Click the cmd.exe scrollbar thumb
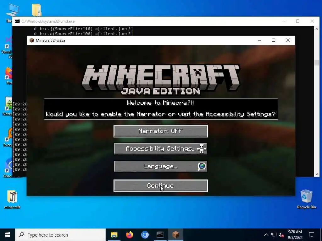Viewport: 322px width, 241px height. [317, 62]
